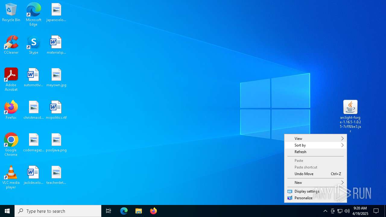Click the taskbar search box
386x217 pixels.
(58, 211)
